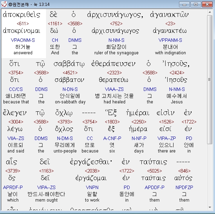Select the Greek word ἡμέραι
This screenshot has width=215, height=214.
(x=138, y=113)
